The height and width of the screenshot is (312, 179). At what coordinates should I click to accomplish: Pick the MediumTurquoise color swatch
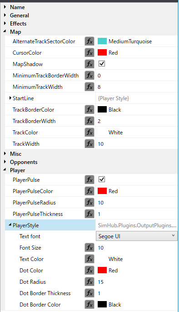coord(102,41)
